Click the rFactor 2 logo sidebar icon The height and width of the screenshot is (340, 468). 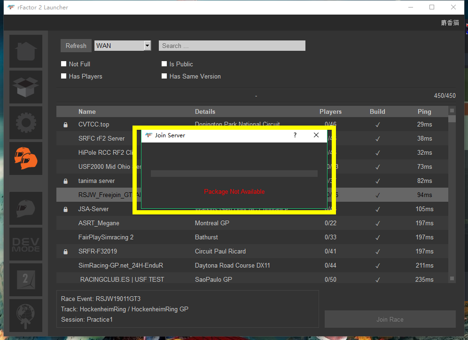click(x=26, y=280)
